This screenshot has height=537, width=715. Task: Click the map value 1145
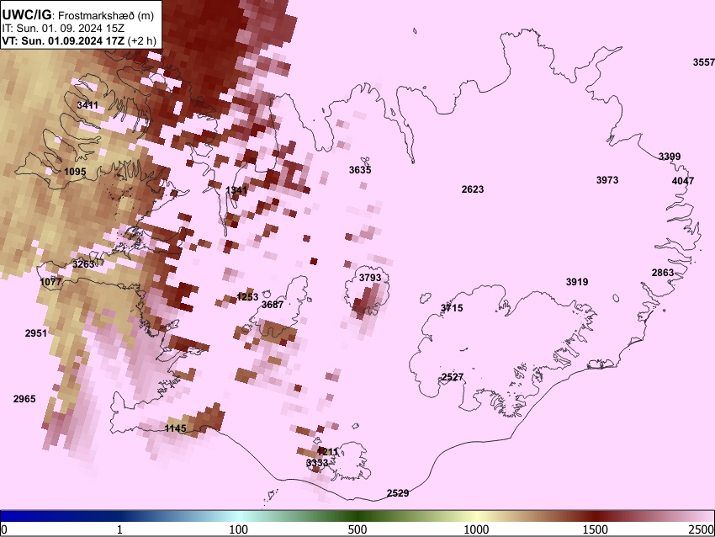tap(176, 428)
